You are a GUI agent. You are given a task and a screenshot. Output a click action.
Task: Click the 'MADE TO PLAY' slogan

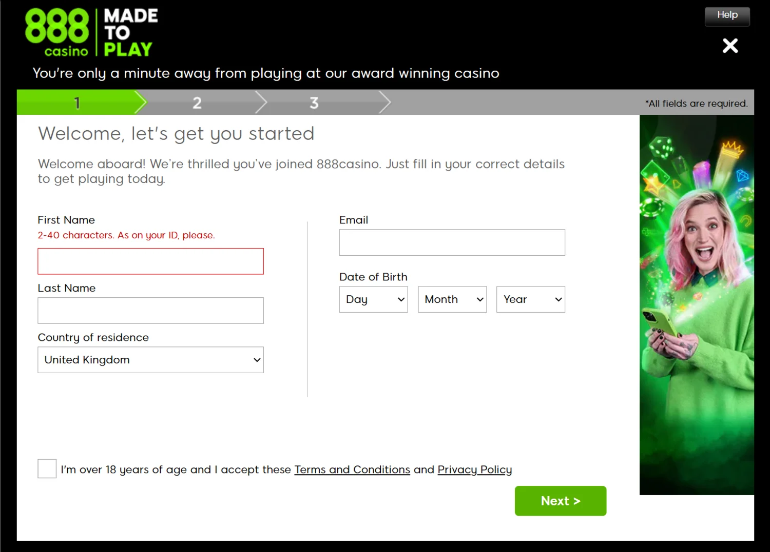point(130,32)
